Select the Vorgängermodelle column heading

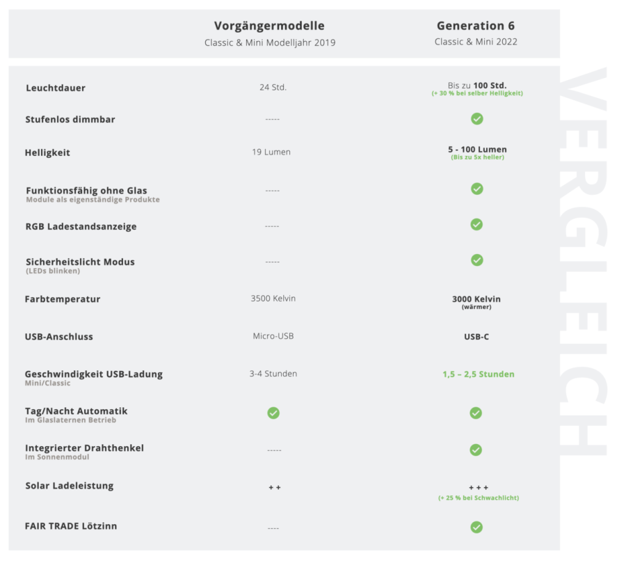click(269, 26)
